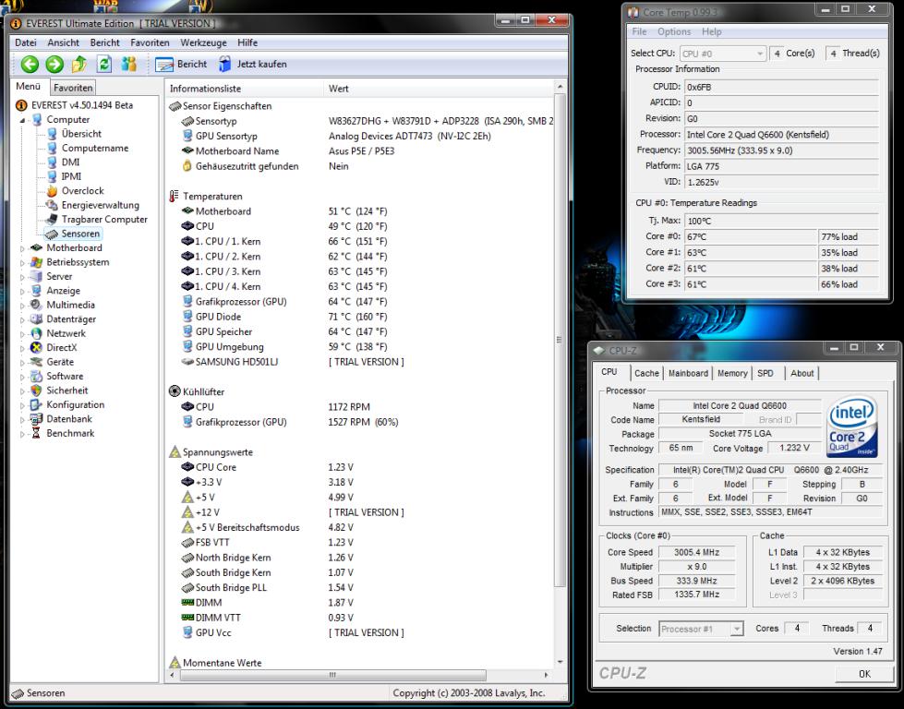This screenshot has width=904, height=709.
Task: Select the DMI tree item
Action: pyautogui.click(x=70, y=162)
